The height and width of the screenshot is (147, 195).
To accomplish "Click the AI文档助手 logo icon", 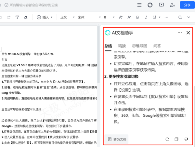I will pos(108,33).
